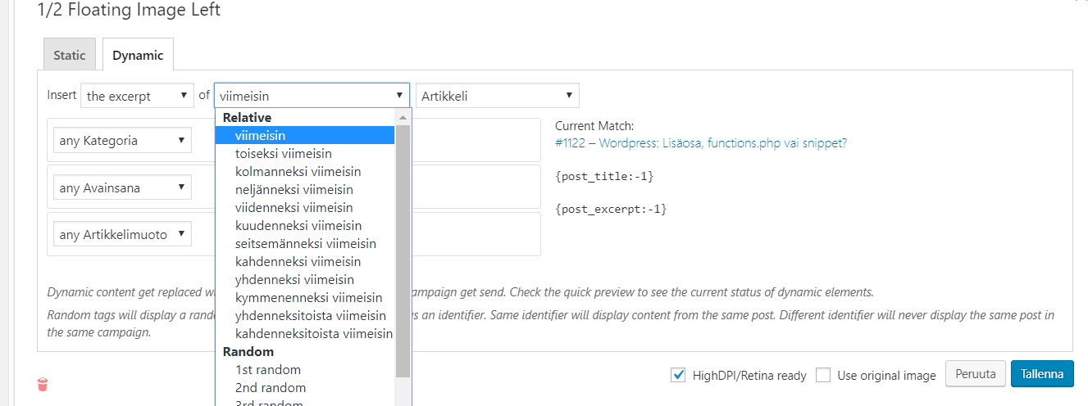Viewport: 1088px width, 406px height.
Task: Click the red trash delete icon
Action: (x=43, y=384)
